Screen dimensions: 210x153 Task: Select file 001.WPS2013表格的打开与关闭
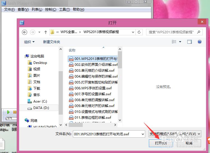[x=93, y=59]
